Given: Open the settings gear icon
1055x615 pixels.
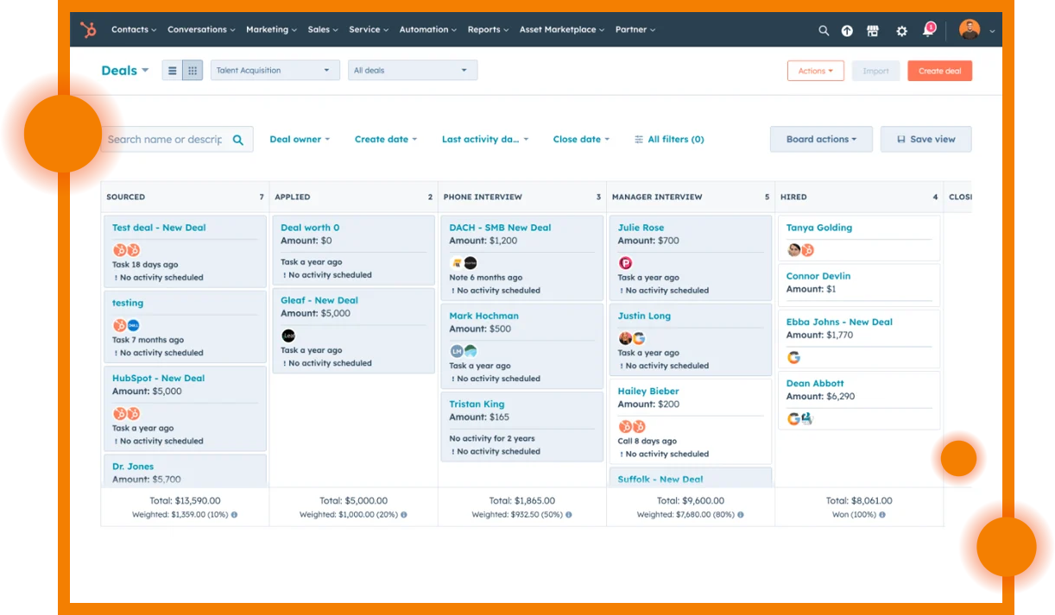Looking at the screenshot, I should click(901, 29).
